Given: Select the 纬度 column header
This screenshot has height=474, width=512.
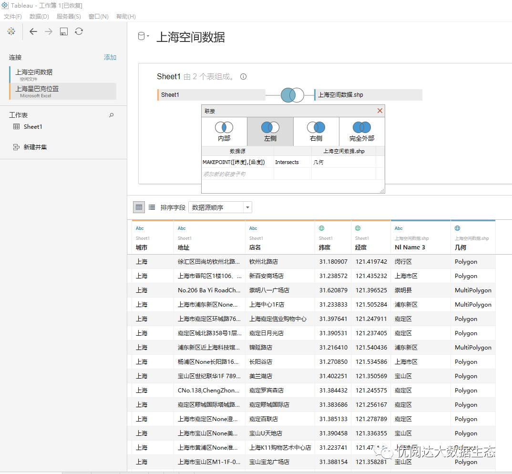Looking at the screenshot, I should tap(325, 247).
